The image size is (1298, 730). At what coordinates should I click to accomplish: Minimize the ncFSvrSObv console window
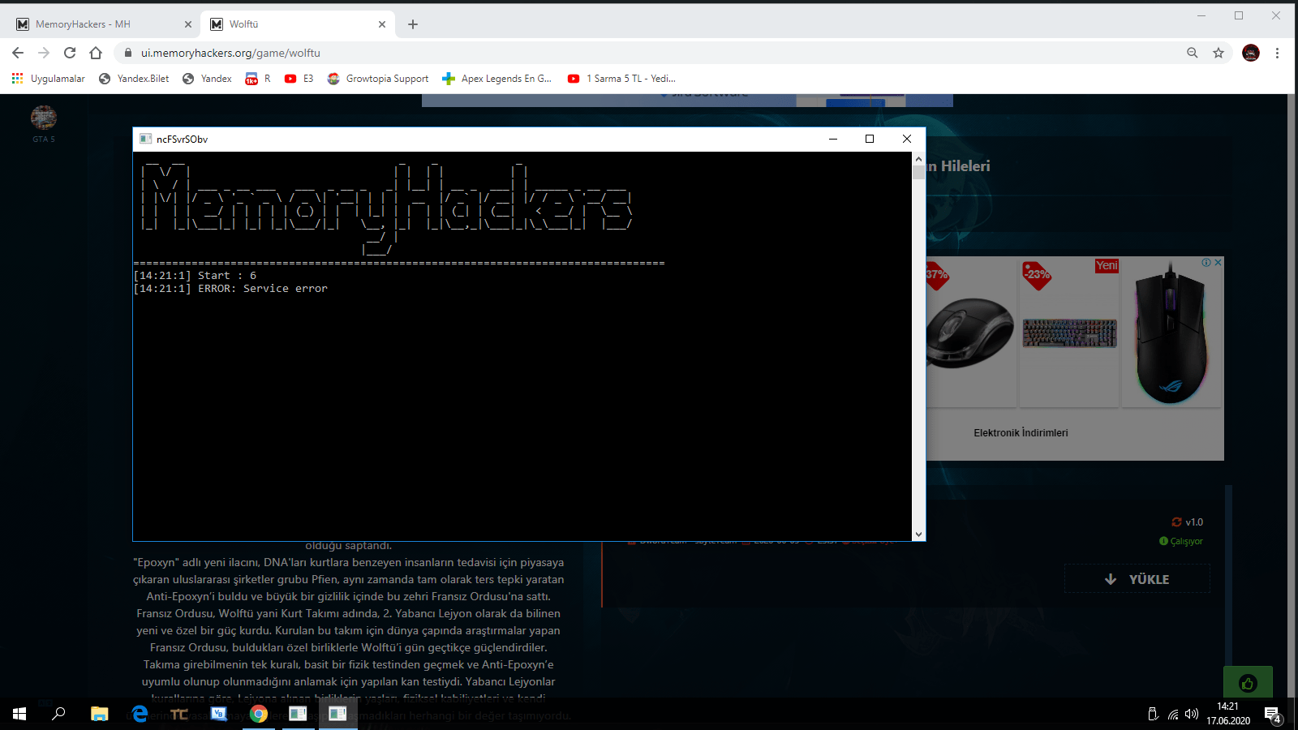tap(833, 139)
